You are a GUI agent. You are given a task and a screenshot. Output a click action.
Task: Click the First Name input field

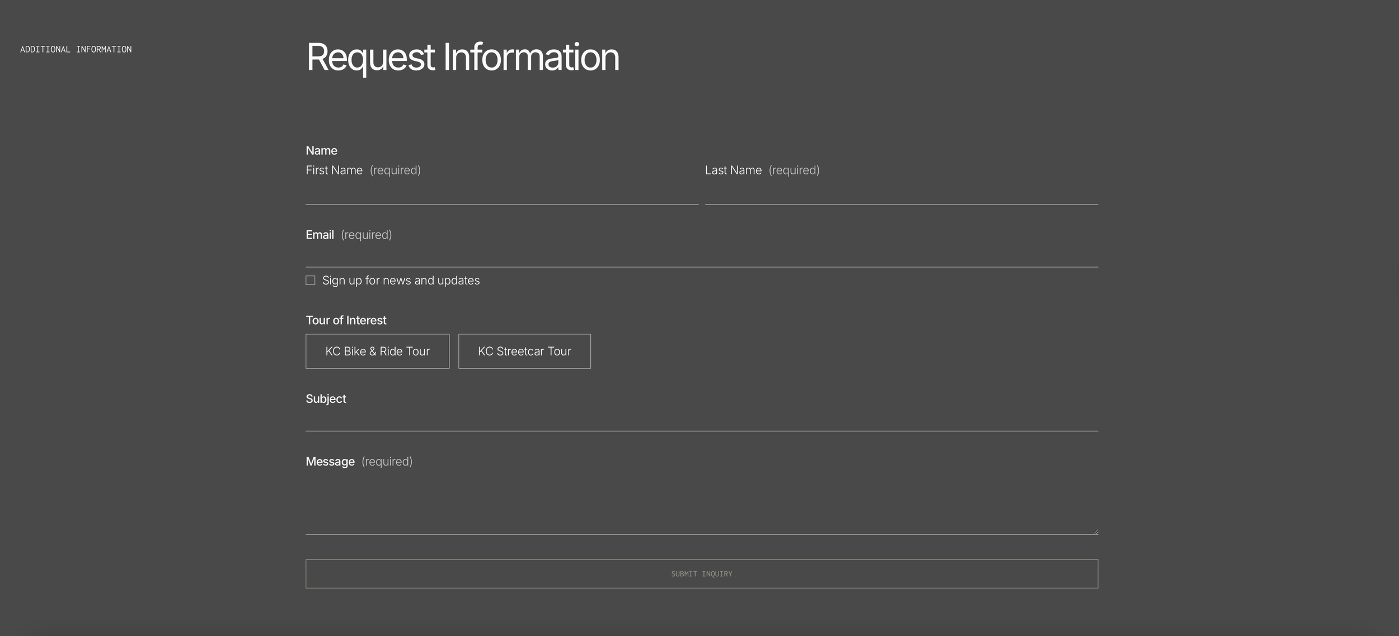(x=501, y=193)
